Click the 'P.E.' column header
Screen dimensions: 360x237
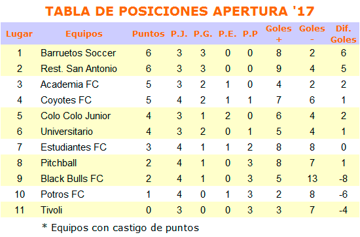pos(228,34)
